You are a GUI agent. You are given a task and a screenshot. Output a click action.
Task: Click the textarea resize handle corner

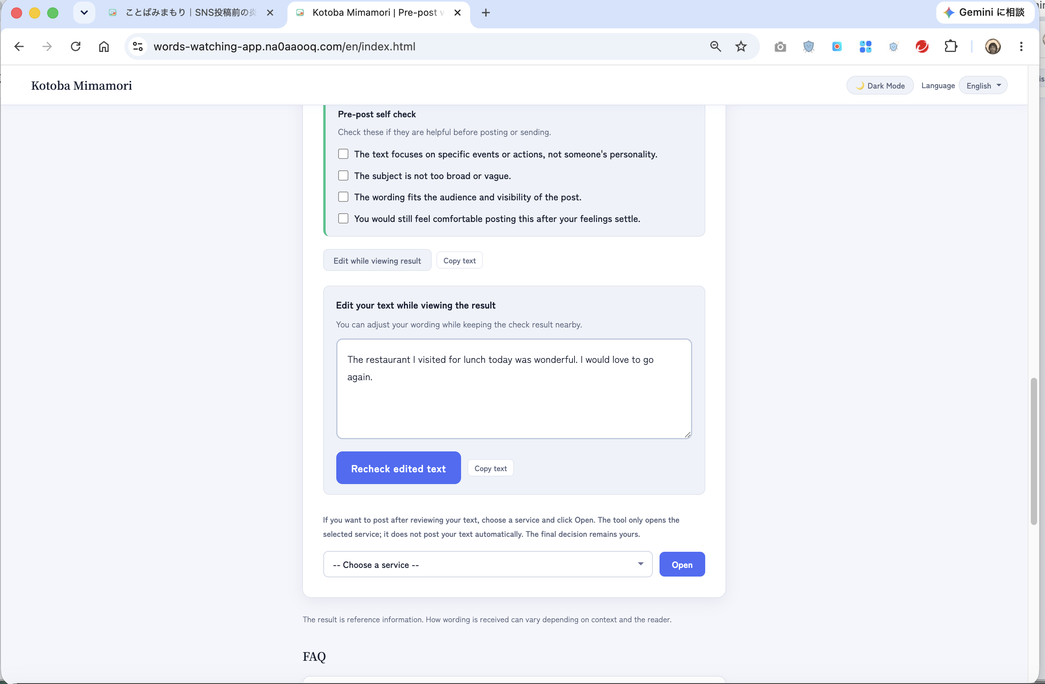click(687, 434)
